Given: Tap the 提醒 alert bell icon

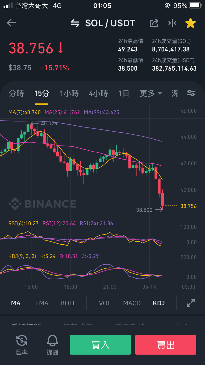Looking at the screenshot, I should coord(52,345).
